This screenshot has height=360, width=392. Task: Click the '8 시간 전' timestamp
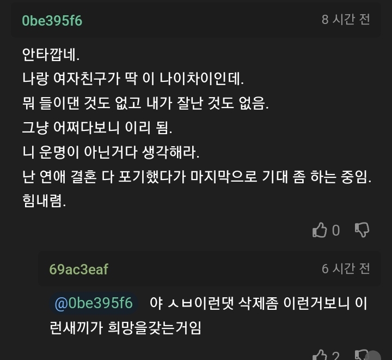coord(346,20)
